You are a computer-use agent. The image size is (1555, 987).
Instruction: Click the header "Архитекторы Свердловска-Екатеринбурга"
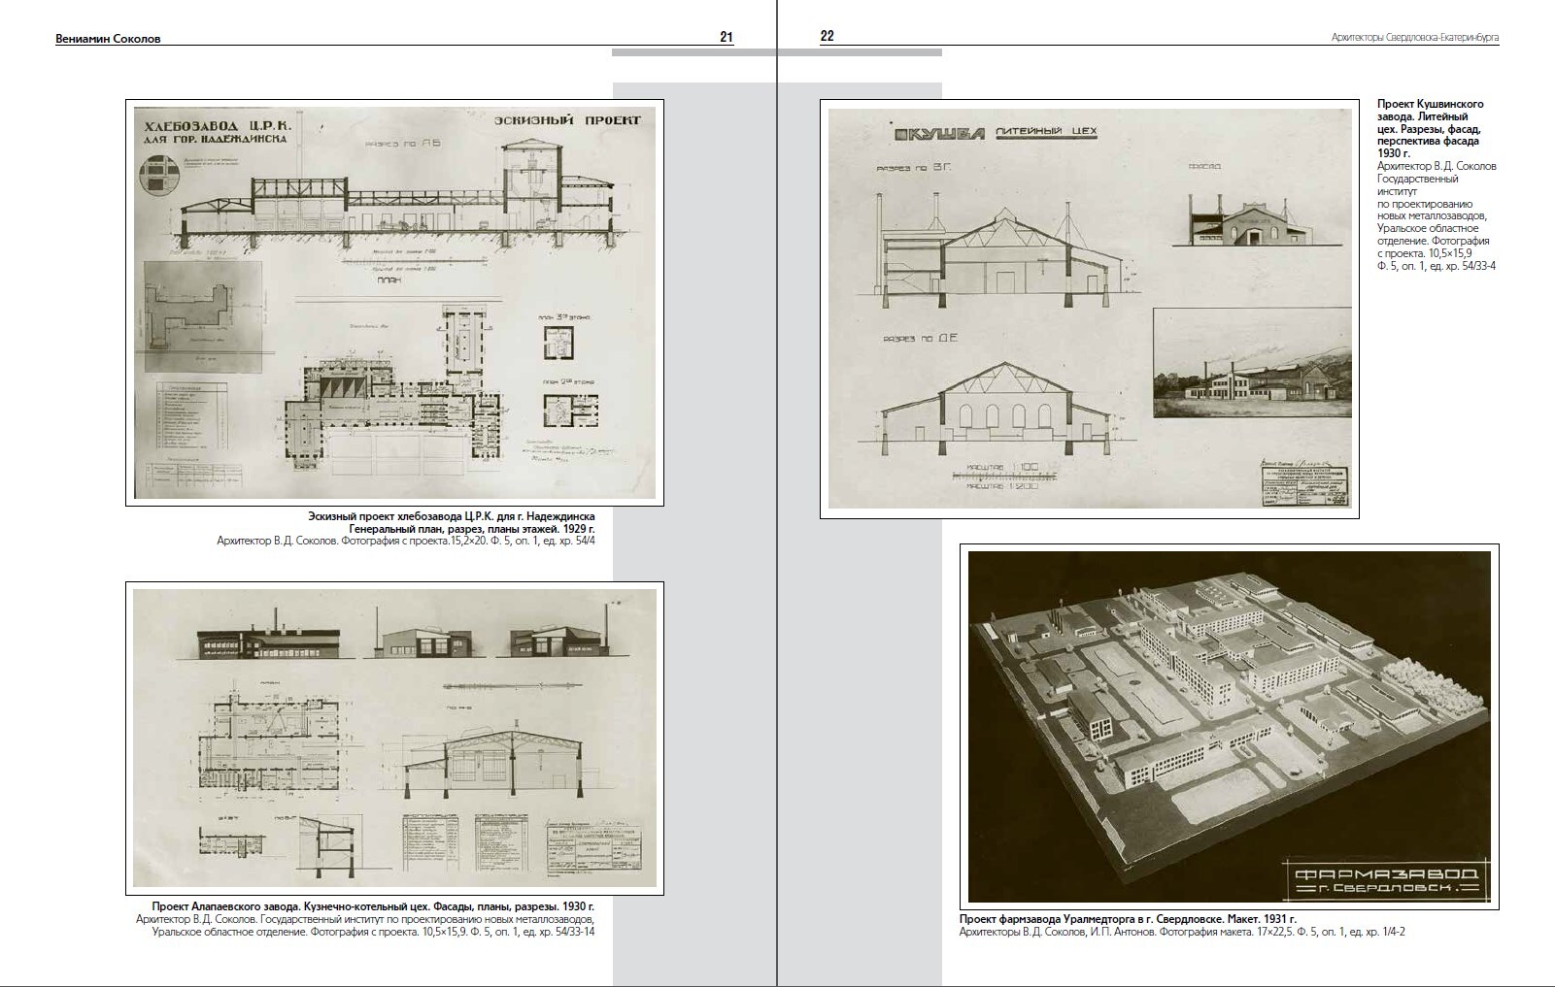click(x=1415, y=38)
